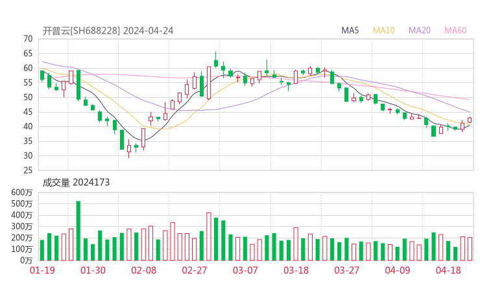Click the 04-18 date label
This screenshot has height=285, width=480.
448,270
